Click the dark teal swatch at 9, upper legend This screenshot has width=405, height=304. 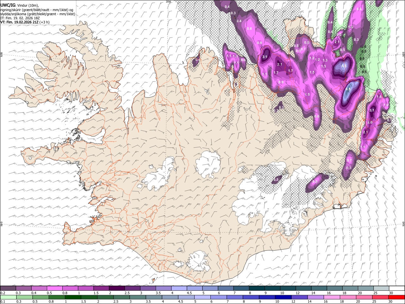(x=272, y=288)
